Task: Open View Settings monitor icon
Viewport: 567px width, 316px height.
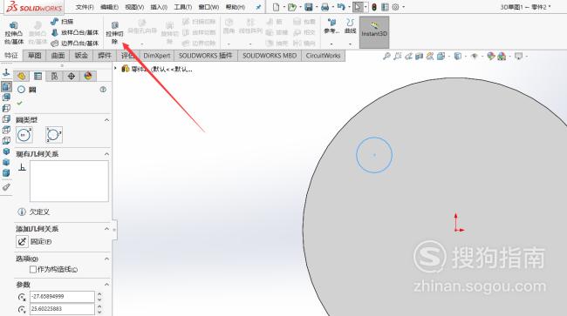Action: point(518,56)
